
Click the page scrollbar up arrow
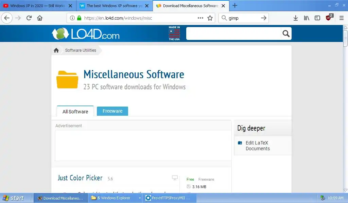[345, 27]
